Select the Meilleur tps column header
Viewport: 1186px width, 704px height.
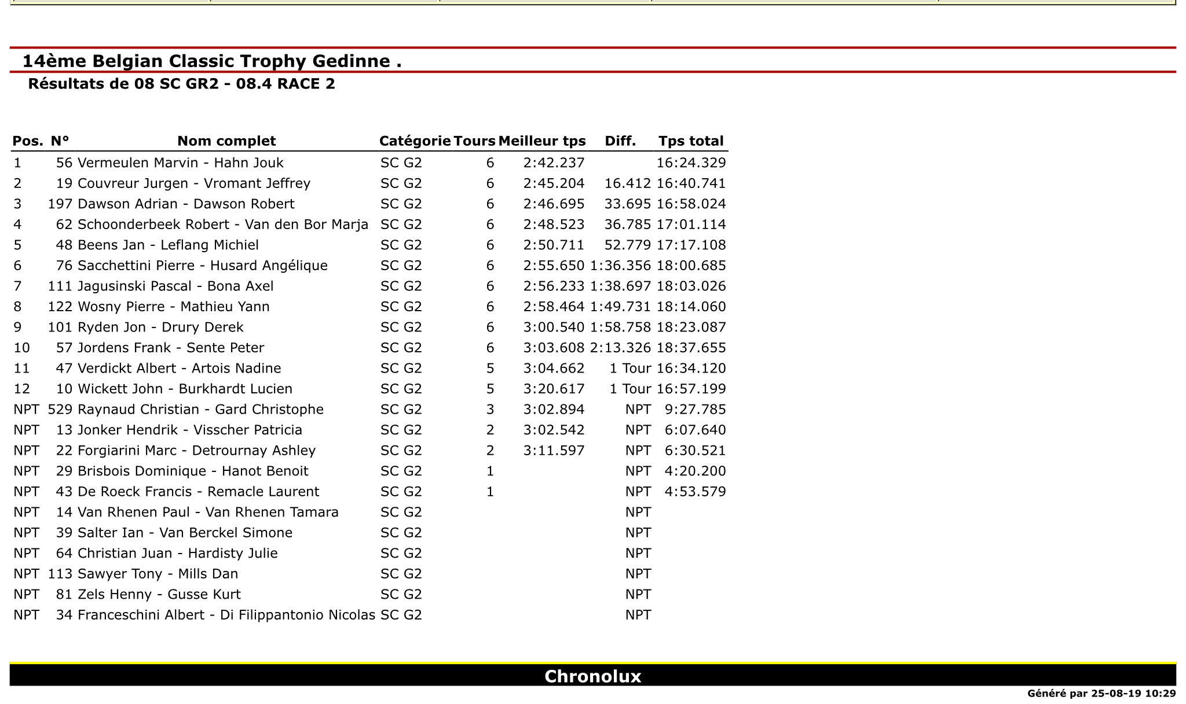pyautogui.click(x=542, y=141)
